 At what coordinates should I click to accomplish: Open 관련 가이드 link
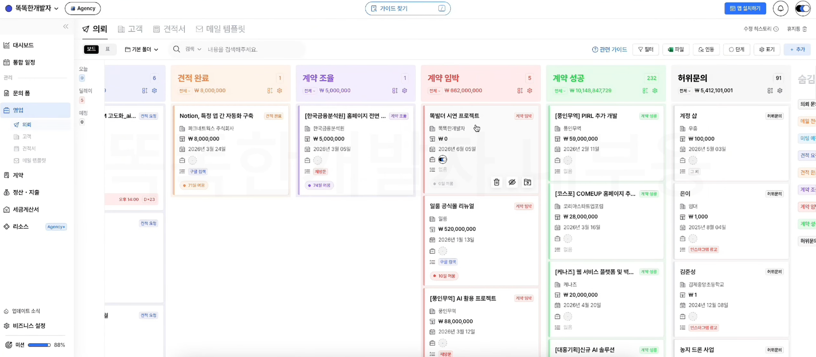tap(610, 49)
